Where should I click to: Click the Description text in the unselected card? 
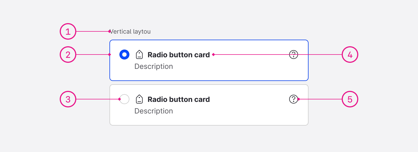[x=154, y=111]
